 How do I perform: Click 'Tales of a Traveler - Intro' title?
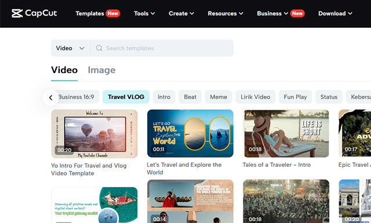click(x=277, y=165)
